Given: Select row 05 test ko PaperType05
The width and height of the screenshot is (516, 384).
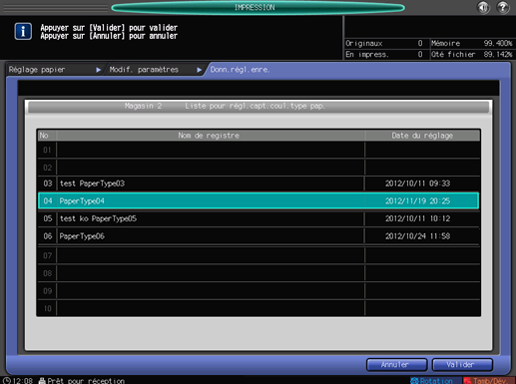Looking at the screenshot, I should point(258,218).
